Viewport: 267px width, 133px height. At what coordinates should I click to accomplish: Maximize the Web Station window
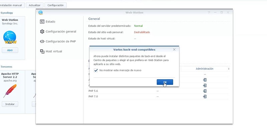click(x=222, y=13)
